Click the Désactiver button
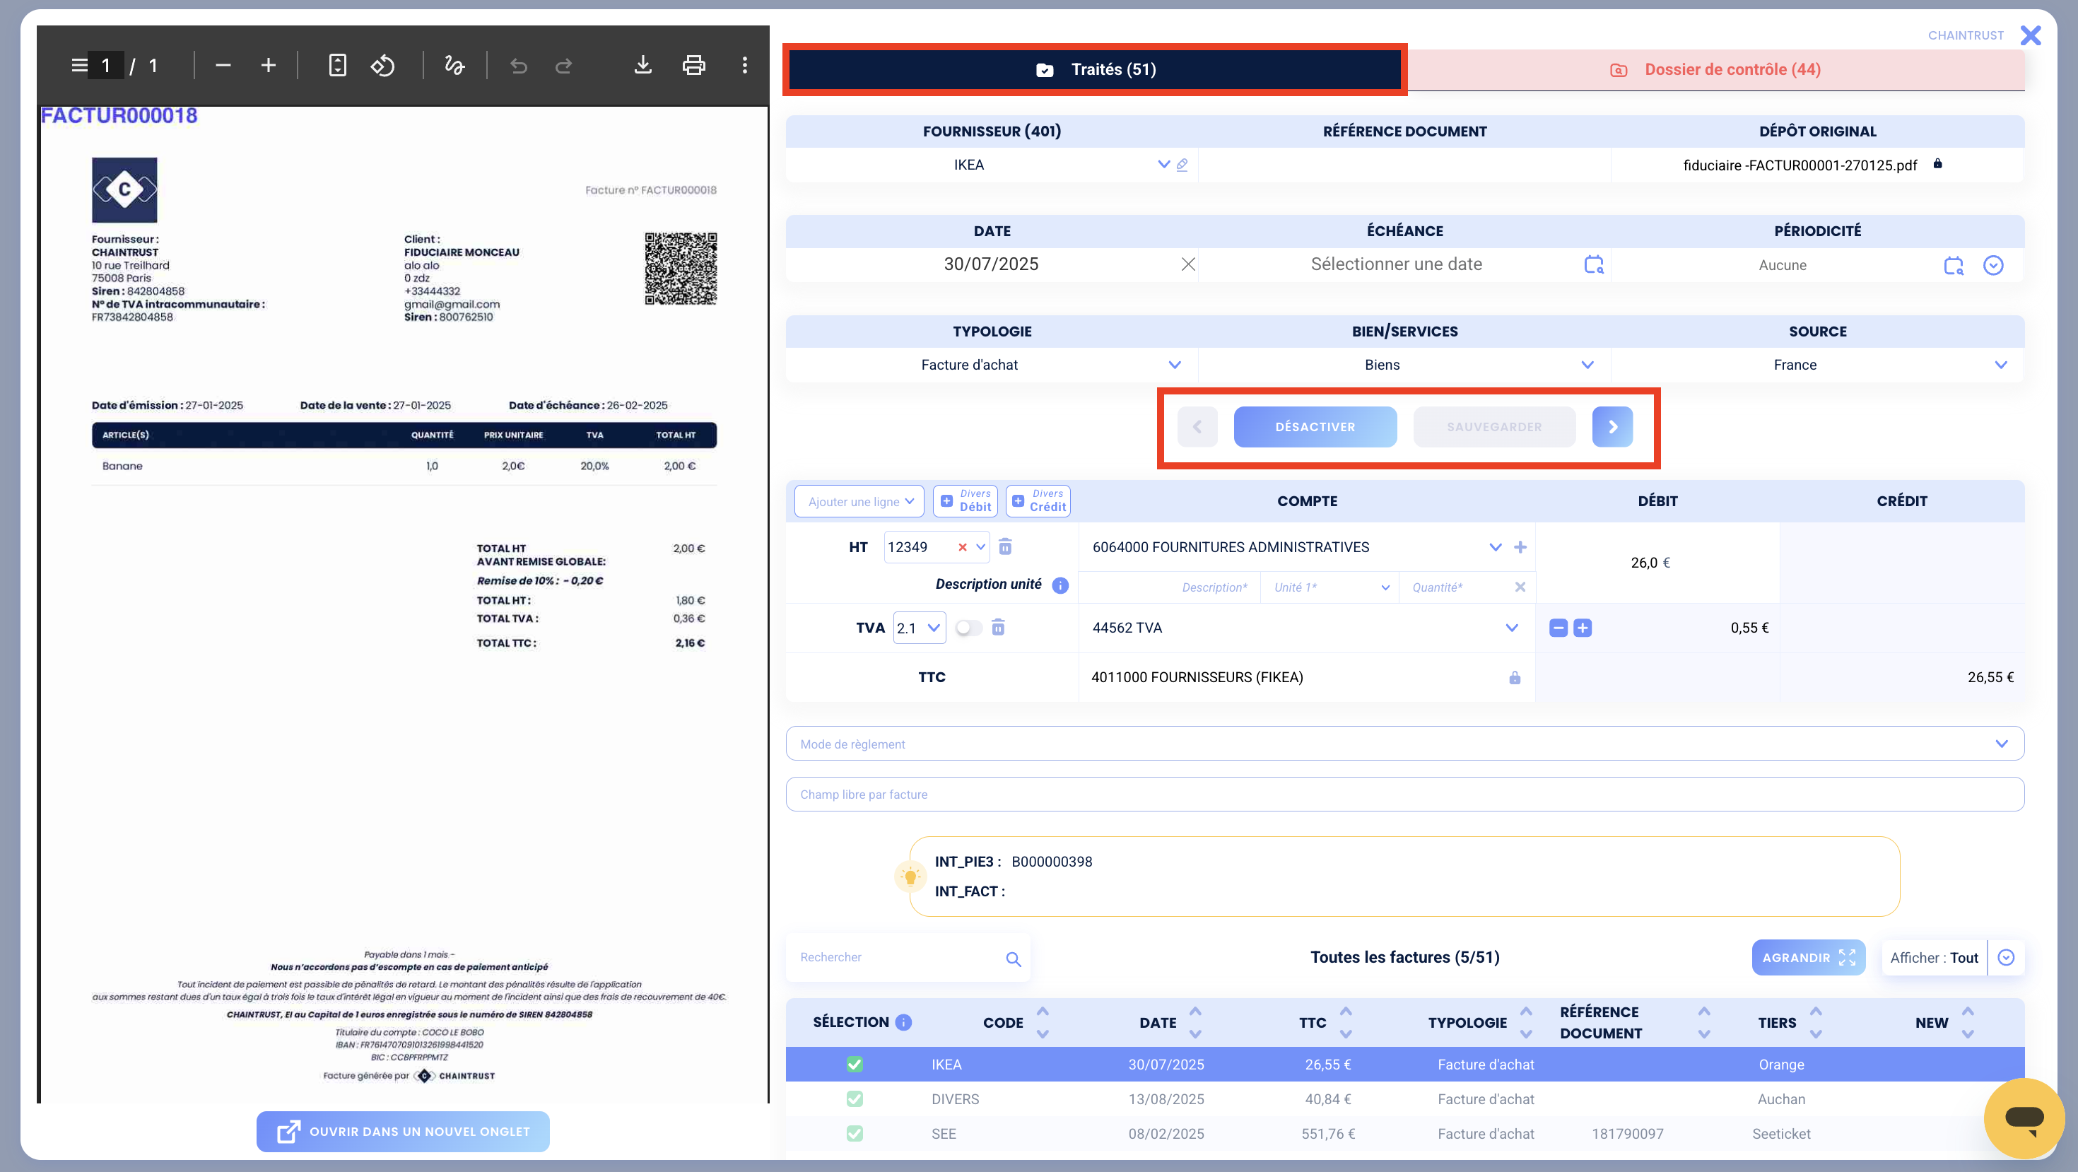The height and width of the screenshot is (1172, 2078). click(x=1315, y=427)
